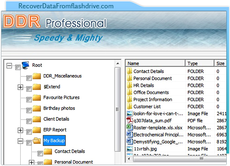Select Personal Document label in tree
Image resolution: width=230 pixels, height=166 pixels.
(x=74, y=162)
